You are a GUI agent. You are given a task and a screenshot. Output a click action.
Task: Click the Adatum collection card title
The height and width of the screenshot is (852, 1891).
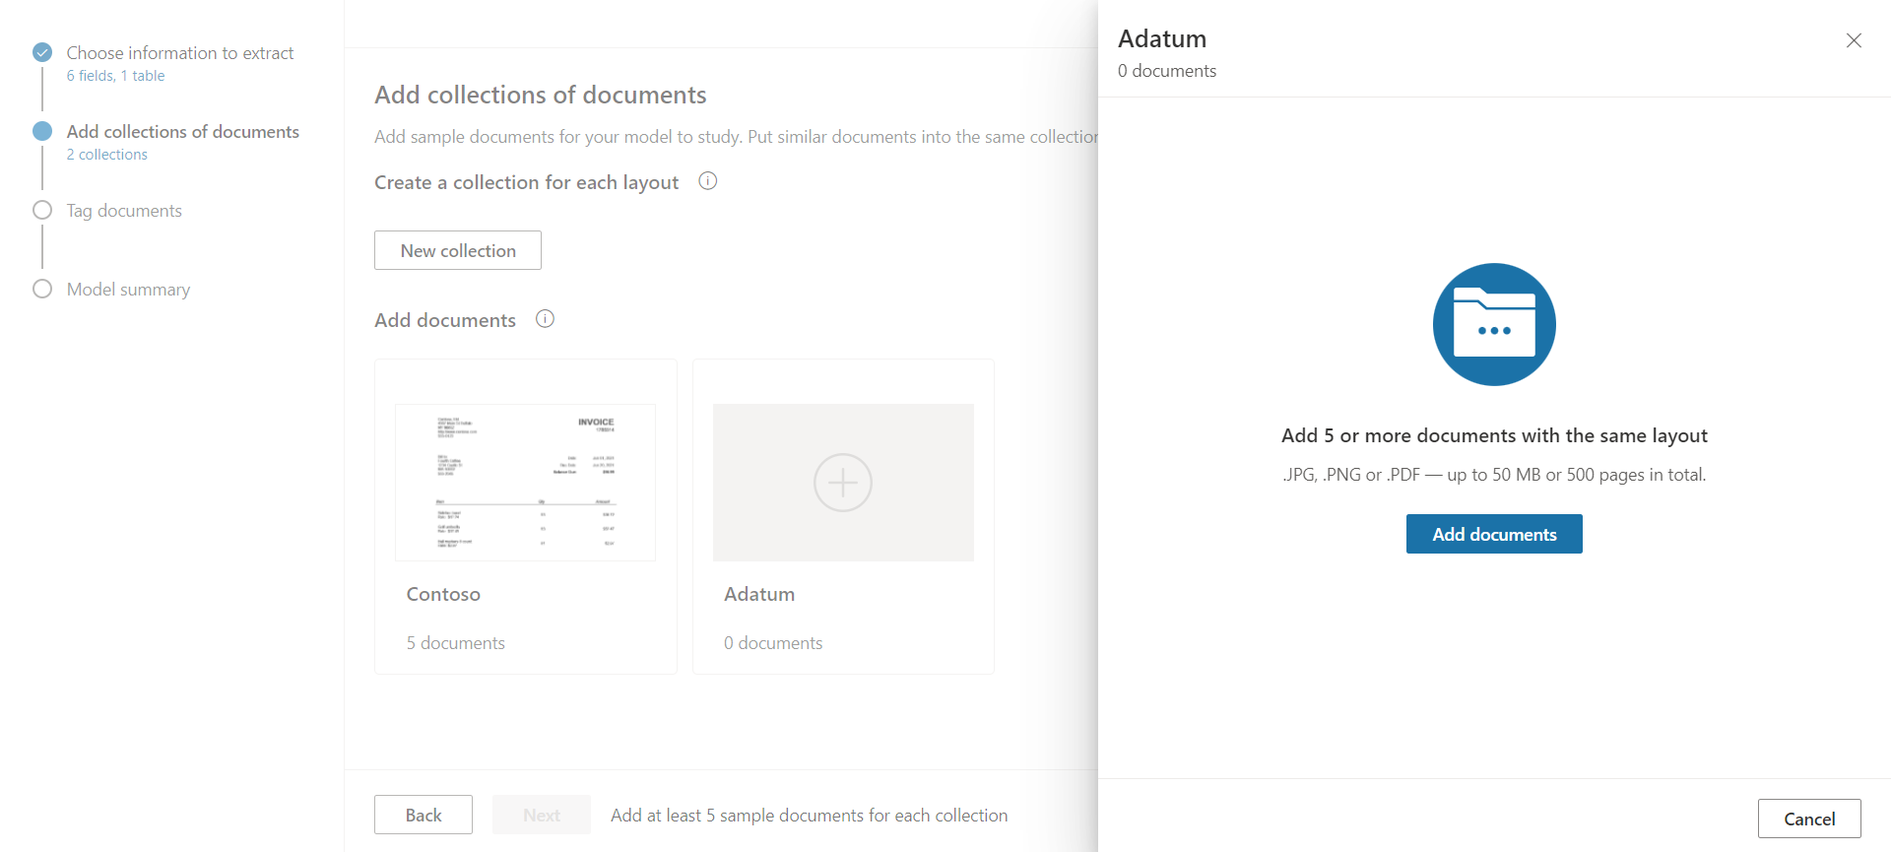tap(759, 594)
